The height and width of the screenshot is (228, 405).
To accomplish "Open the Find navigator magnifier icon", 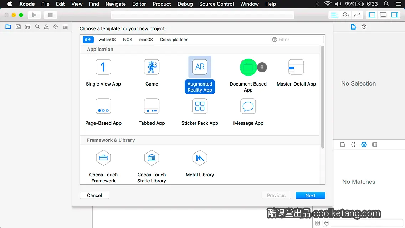I will (37, 27).
